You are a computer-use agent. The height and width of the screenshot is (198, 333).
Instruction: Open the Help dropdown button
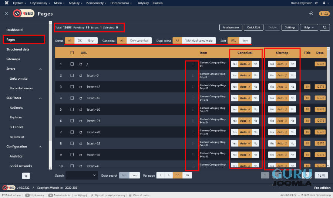tap(309, 28)
